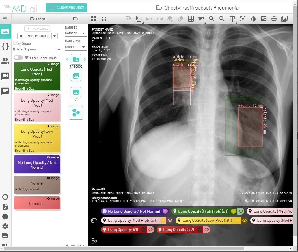Viewport: 298px width, 252px height.
Task: Expand the Dataset selection dropdown
Action: (x=76, y=33)
